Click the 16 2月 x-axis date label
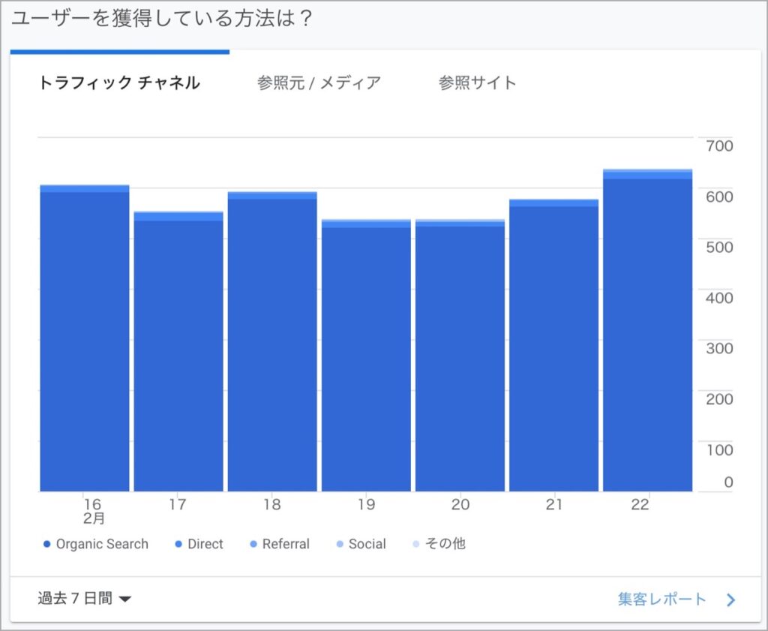Screen dimensions: 768x631 [93, 511]
